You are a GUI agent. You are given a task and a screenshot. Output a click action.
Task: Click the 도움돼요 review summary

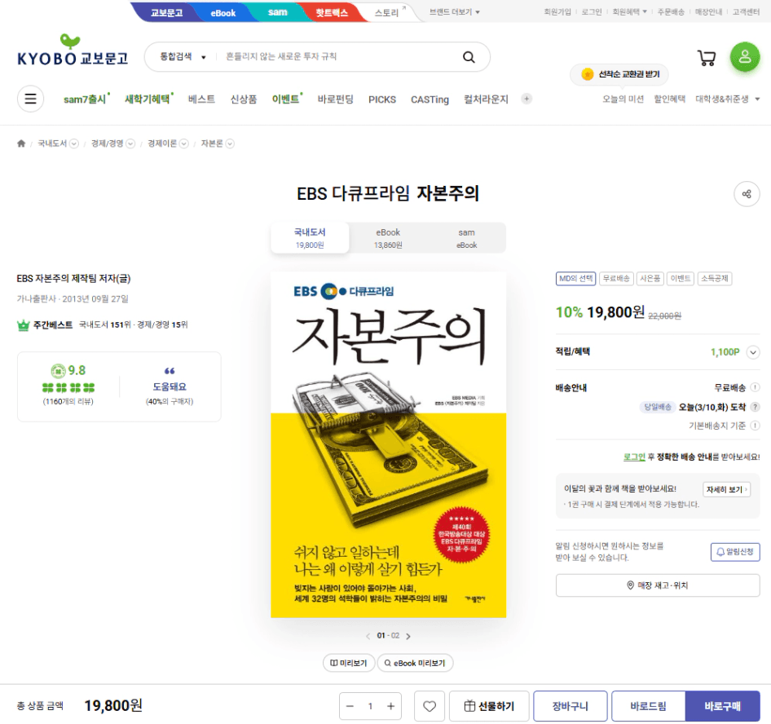coord(170,386)
